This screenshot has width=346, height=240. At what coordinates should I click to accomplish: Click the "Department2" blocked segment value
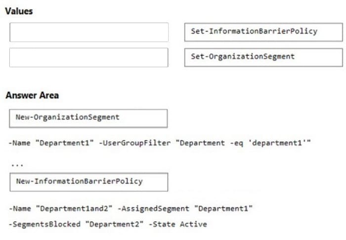point(114,224)
